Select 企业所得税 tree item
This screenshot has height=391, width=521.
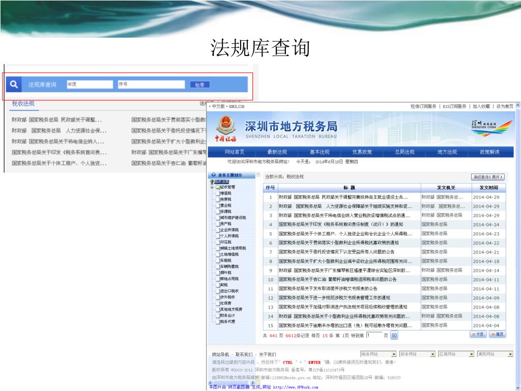pyautogui.click(x=229, y=230)
